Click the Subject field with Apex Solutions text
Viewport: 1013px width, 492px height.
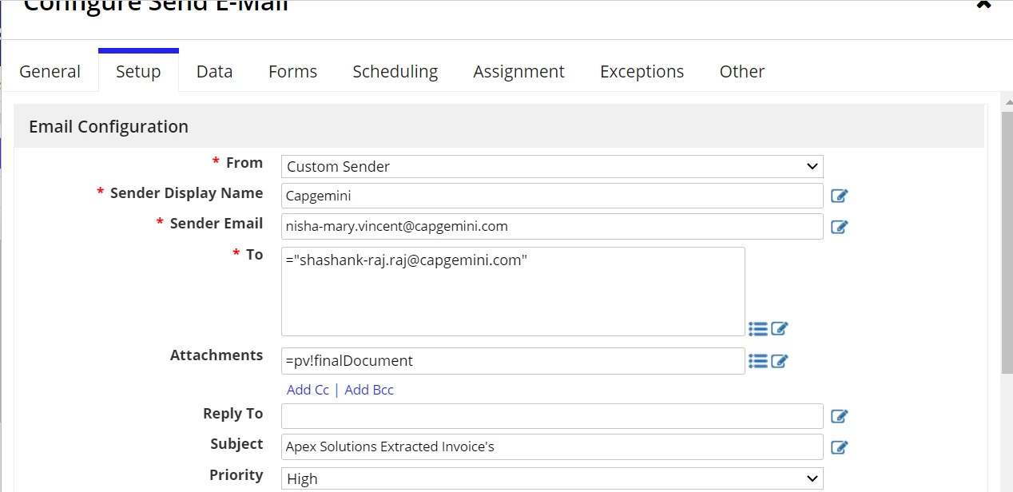point(552,446)
